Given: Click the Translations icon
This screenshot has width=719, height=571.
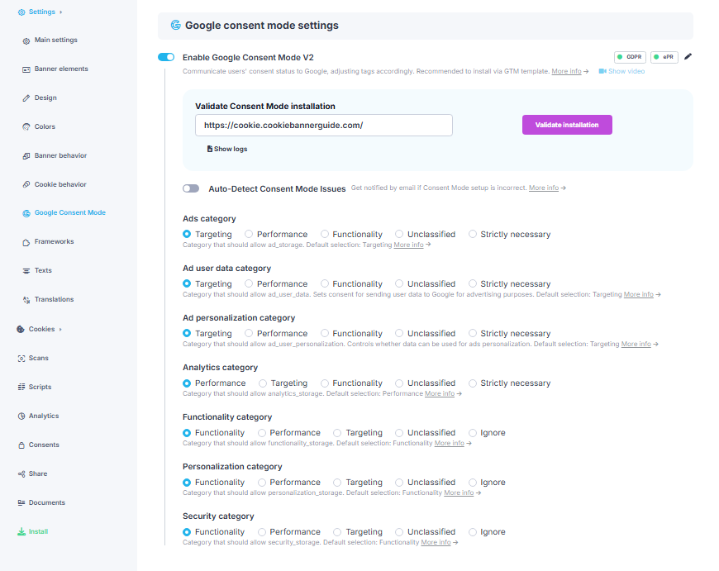Looking at the screenshot, I should tap(26, 299).
